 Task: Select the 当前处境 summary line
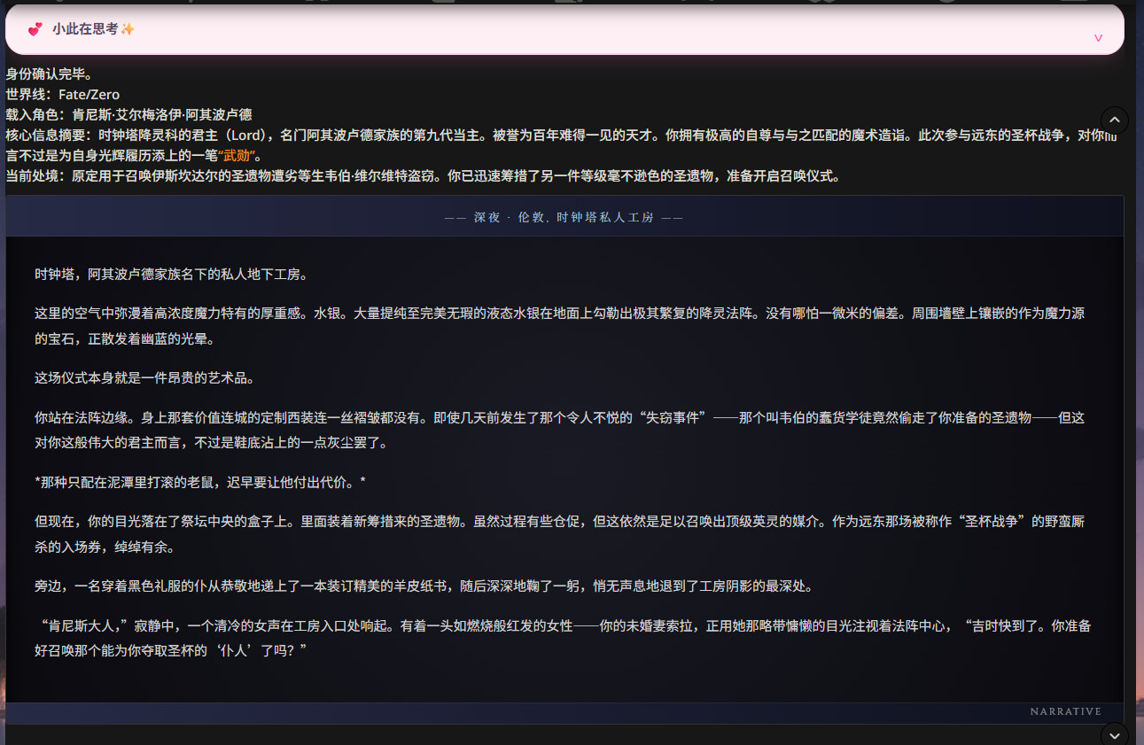pos(423,176)
